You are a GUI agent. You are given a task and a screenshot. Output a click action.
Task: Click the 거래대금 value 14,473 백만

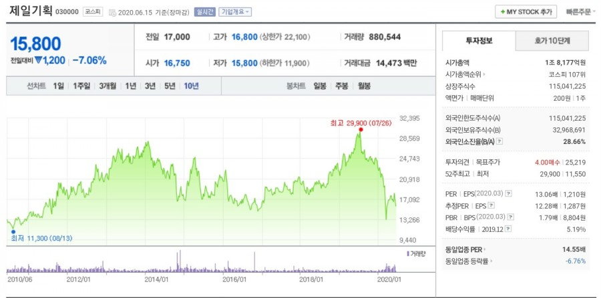tap(396, 63)
